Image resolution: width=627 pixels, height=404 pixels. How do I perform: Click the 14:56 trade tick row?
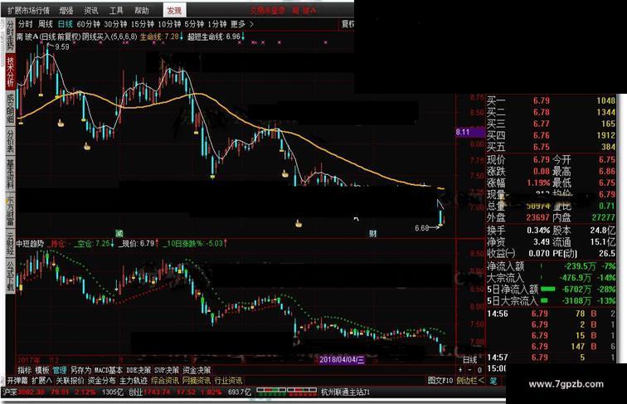[x=551, y=314]
